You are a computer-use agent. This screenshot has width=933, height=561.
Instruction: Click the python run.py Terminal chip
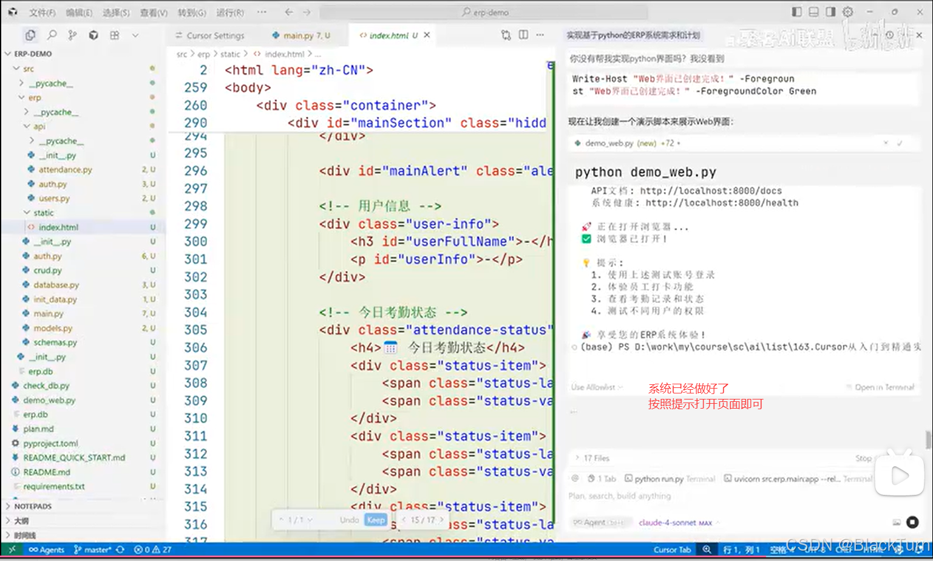670,478
